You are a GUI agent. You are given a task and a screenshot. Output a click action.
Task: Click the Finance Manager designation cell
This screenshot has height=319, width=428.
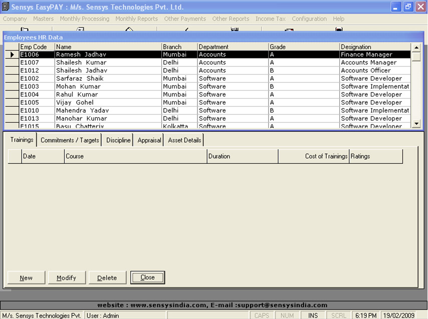[375, 54]
